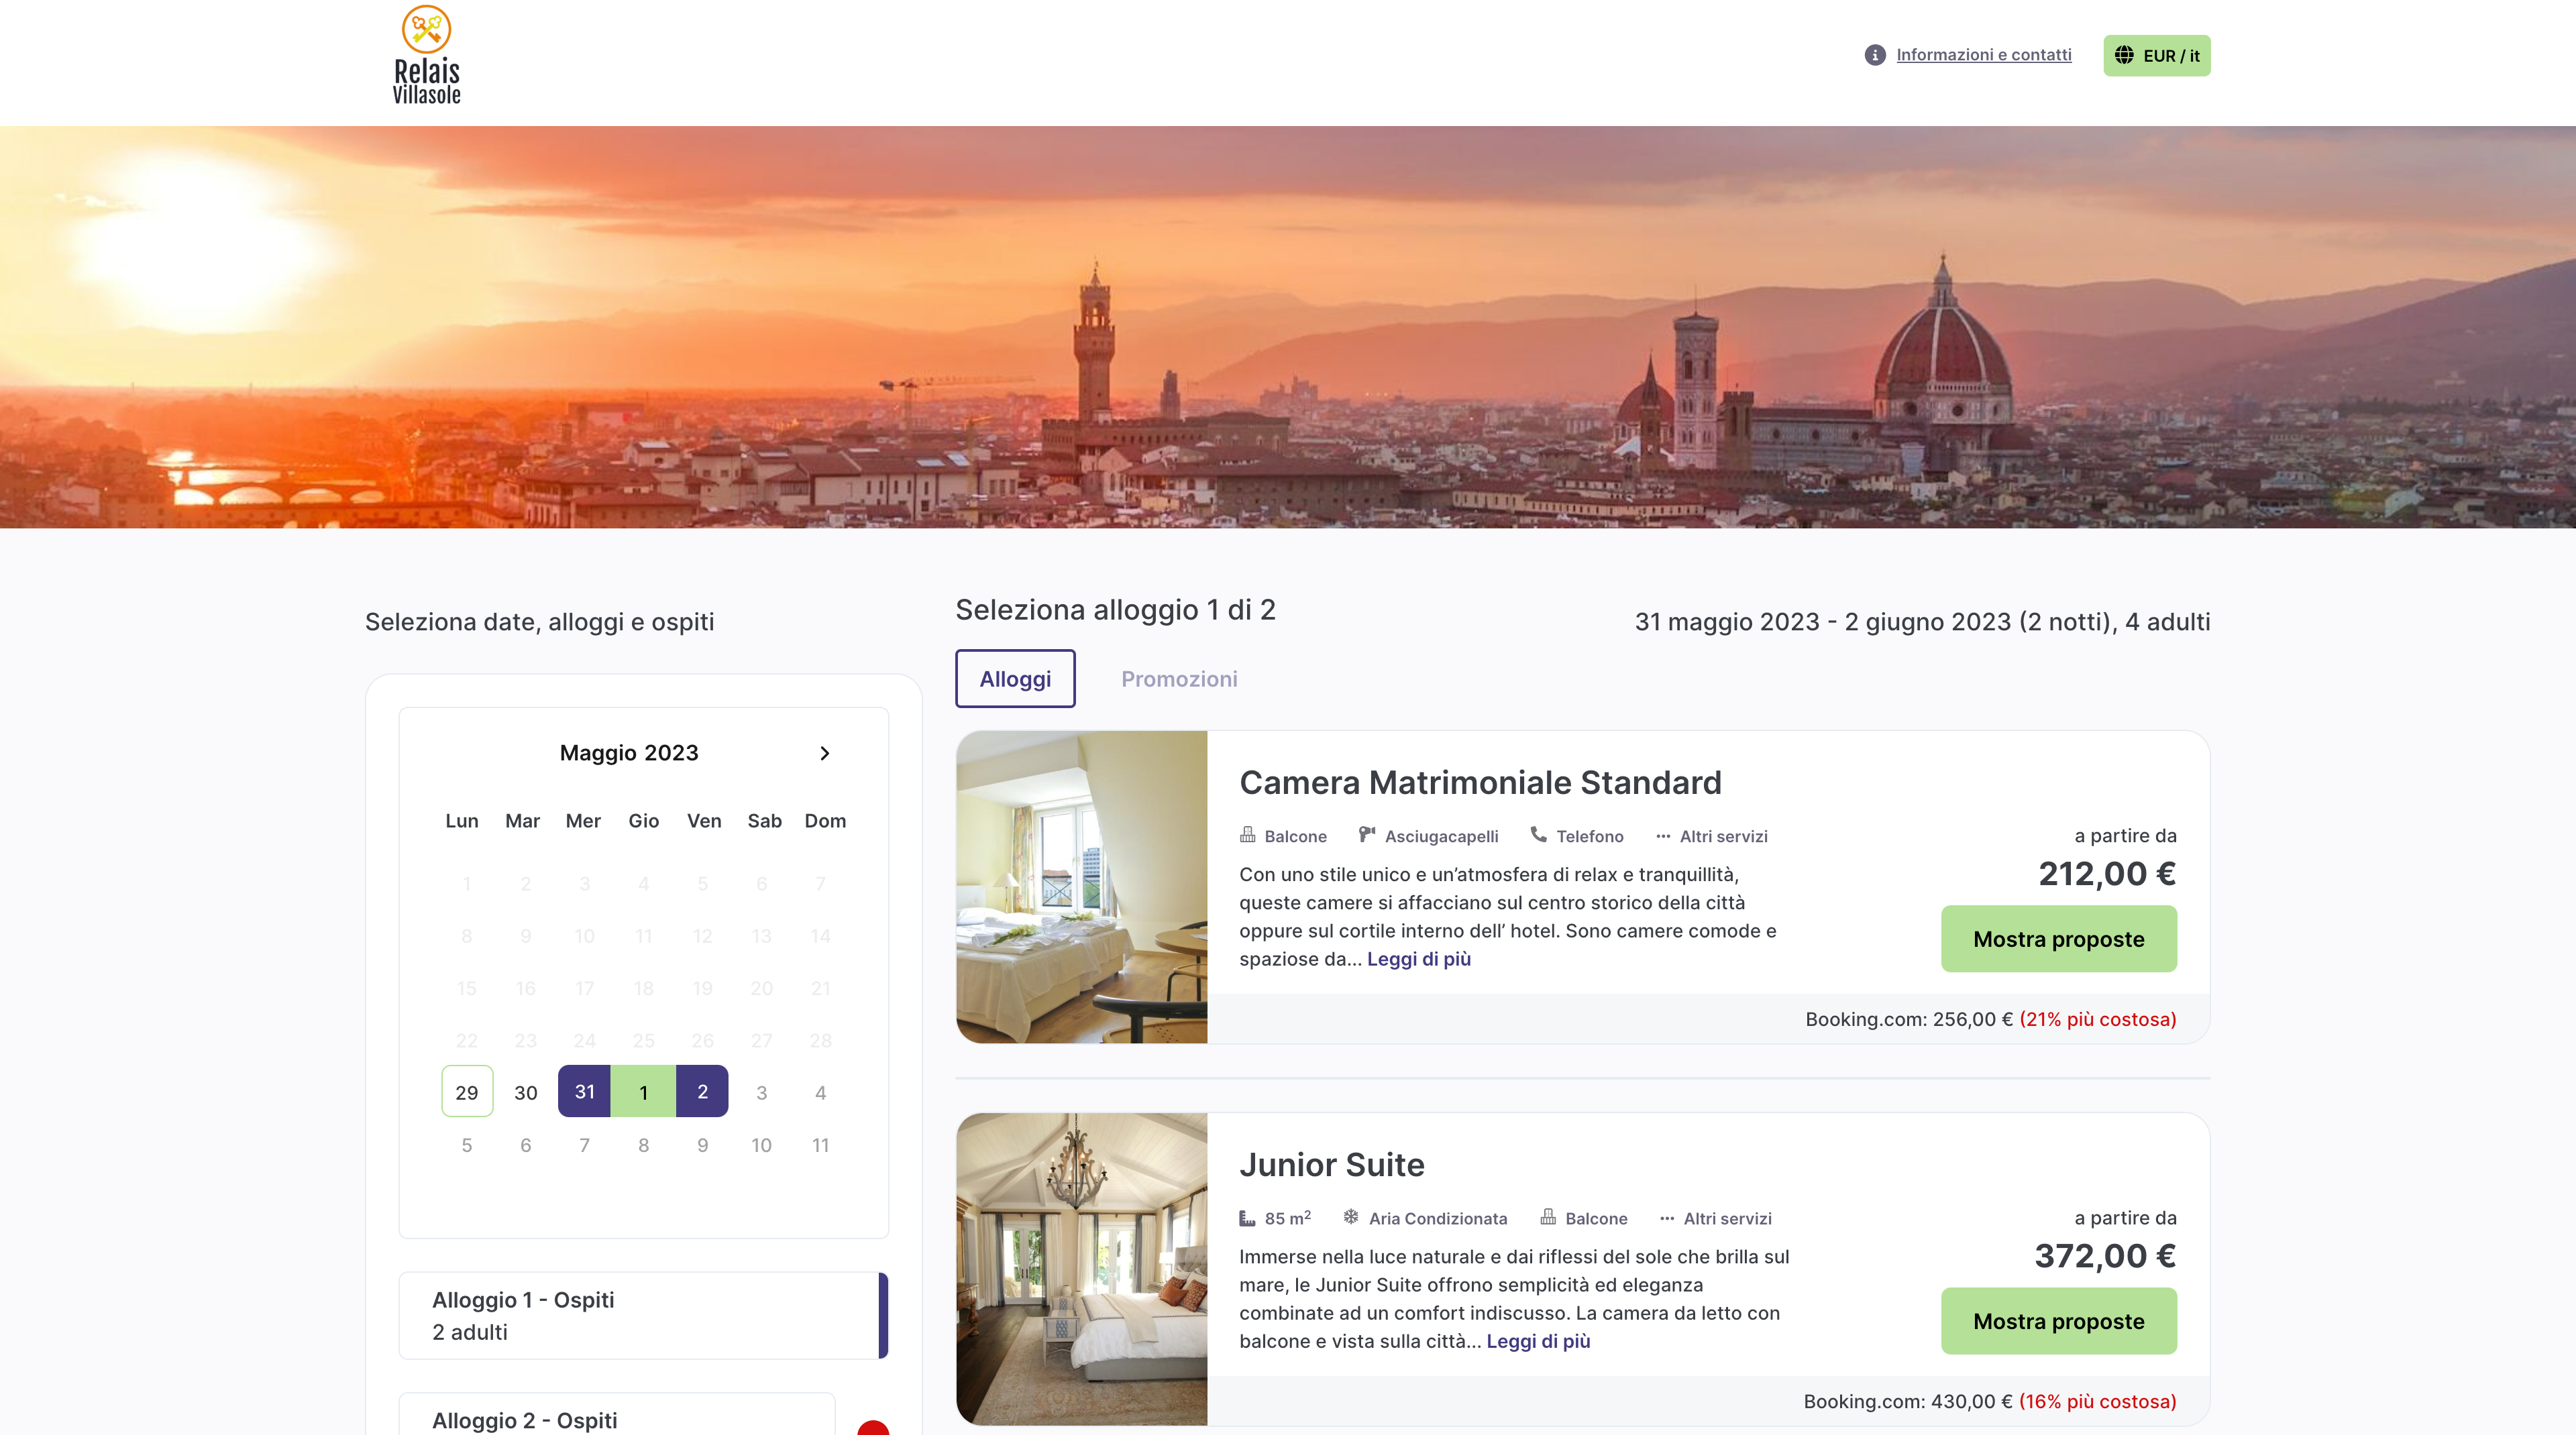Go to next month in calendar
This screenshot has width=2576, height=1435.
tap(824, 752)
